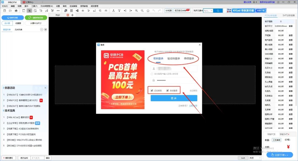
Task: Open the Inch units dropdown
Action: click(x=243, y=158)
